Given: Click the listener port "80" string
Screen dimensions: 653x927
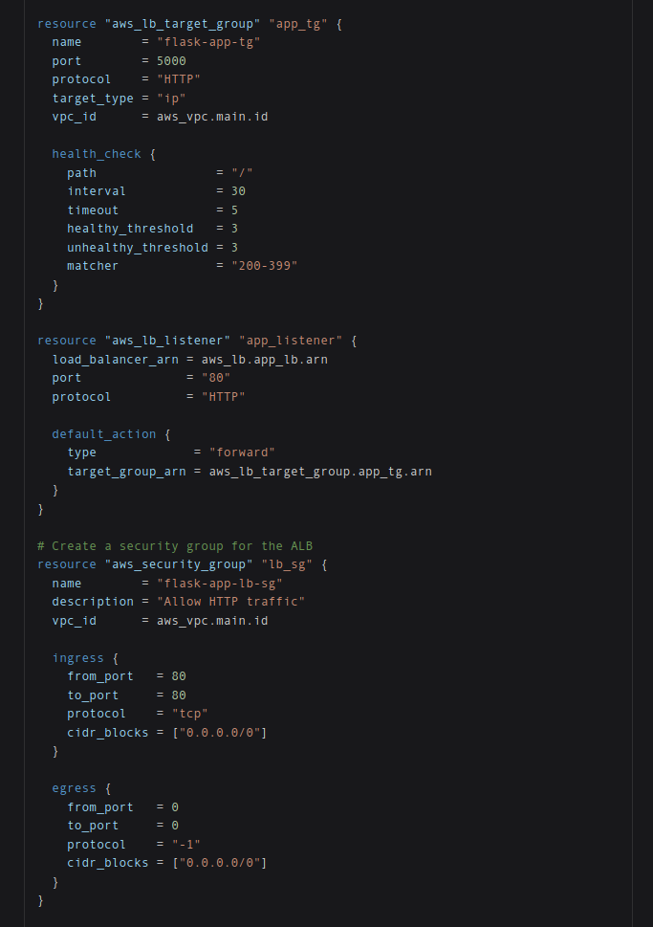Looking at the screenshot, I should pos(216,378).
